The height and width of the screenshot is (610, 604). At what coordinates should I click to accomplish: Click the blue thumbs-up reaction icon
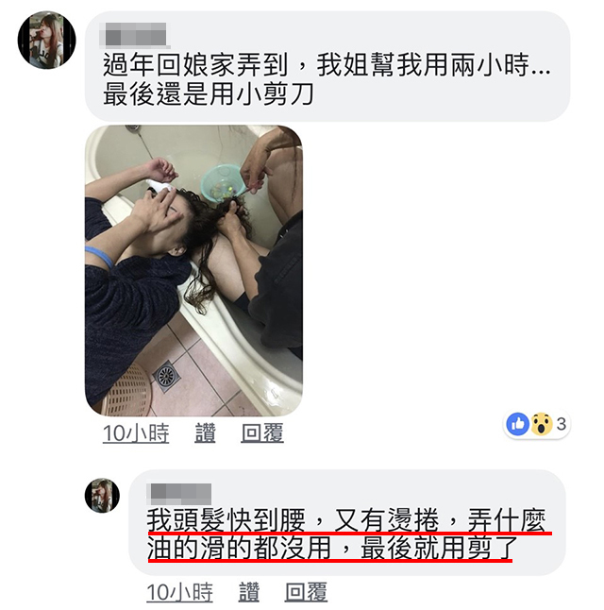(518, 424)
